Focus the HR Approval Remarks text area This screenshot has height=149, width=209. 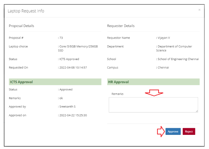[x=153, y=105]
